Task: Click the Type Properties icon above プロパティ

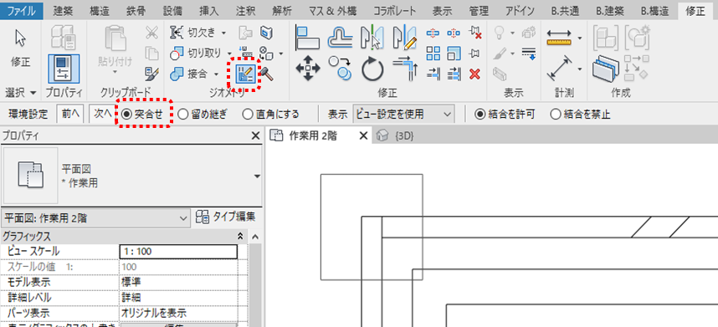Action: tap(64, 38)
